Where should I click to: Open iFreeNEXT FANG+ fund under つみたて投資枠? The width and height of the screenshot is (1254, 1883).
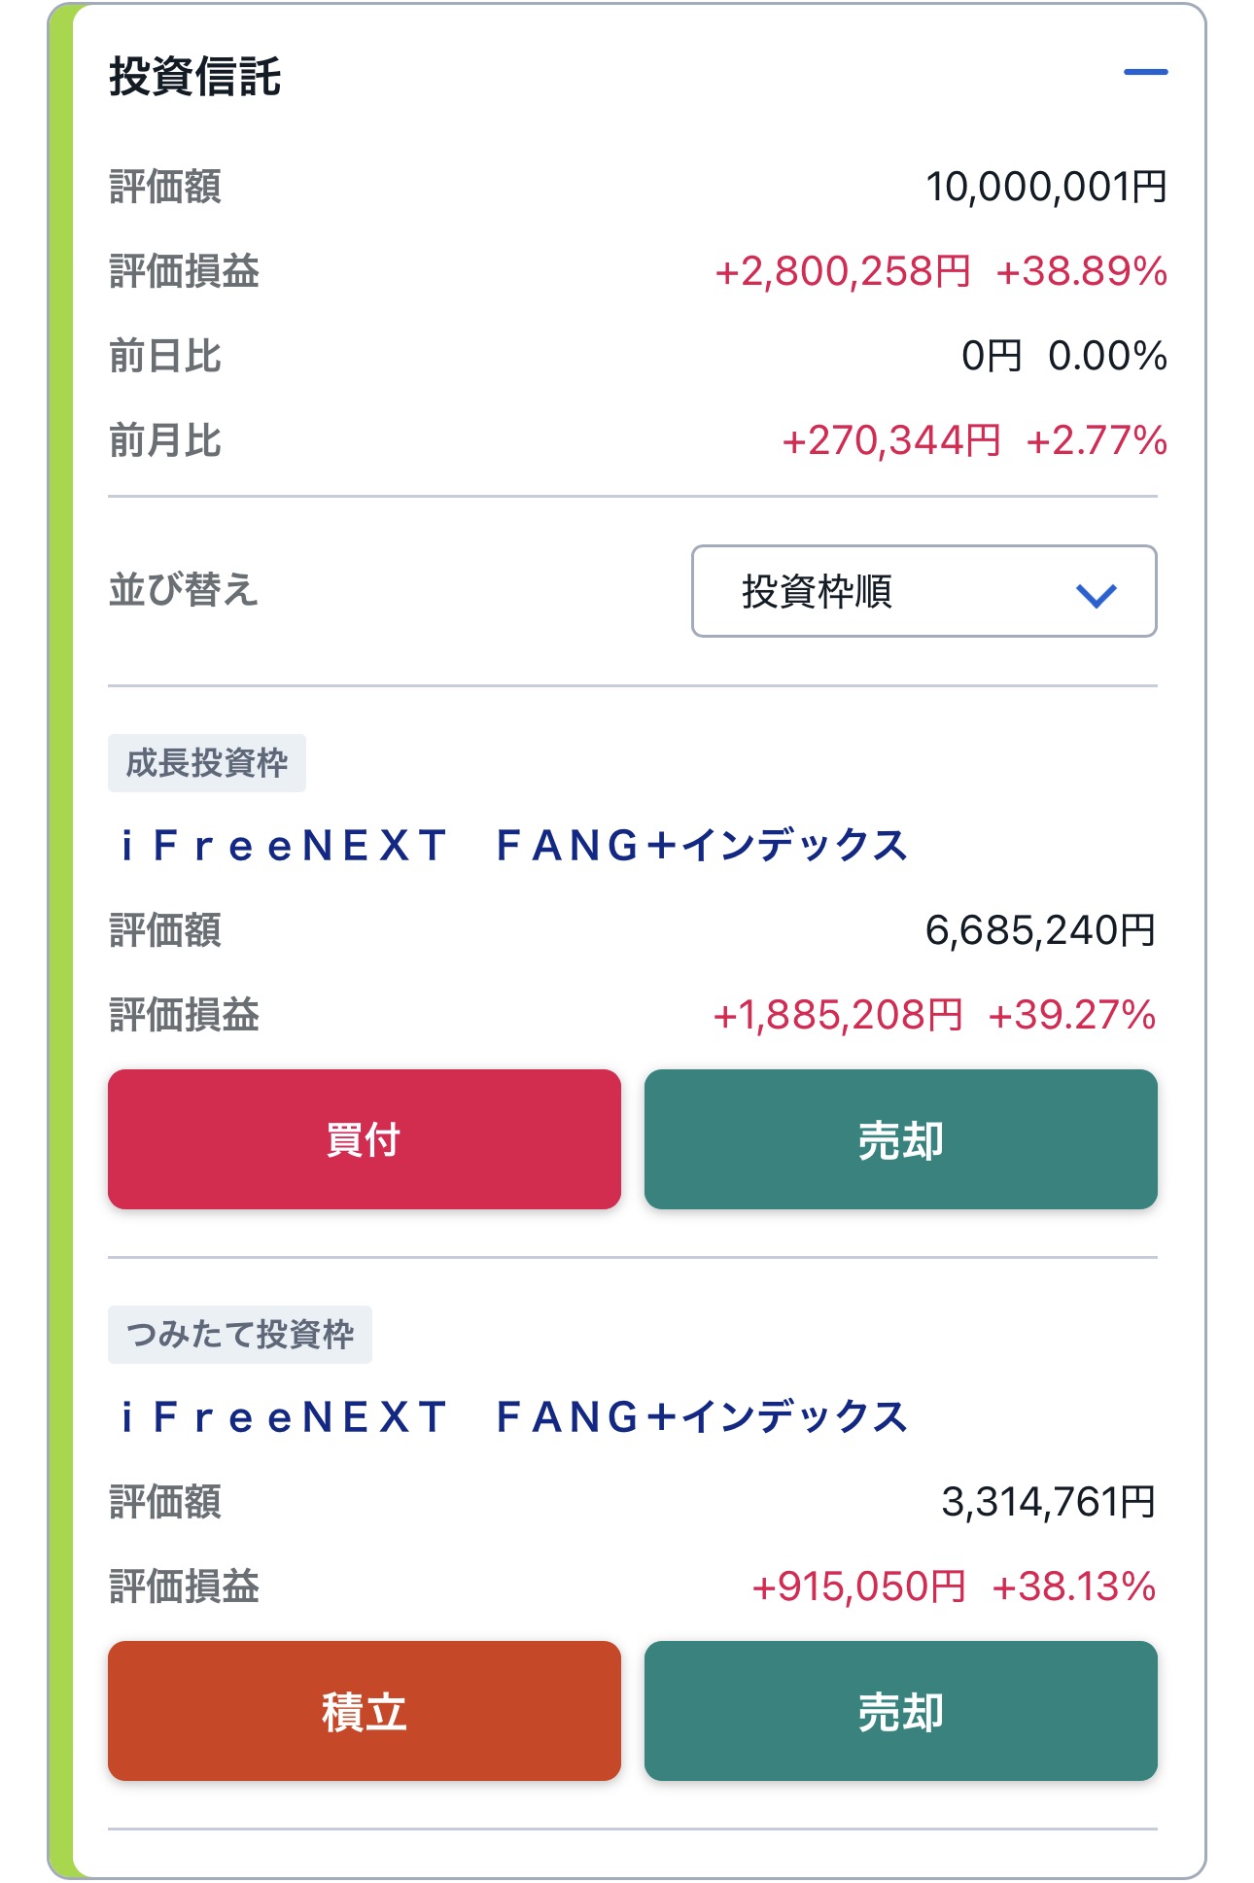(x=513, y=1417)
